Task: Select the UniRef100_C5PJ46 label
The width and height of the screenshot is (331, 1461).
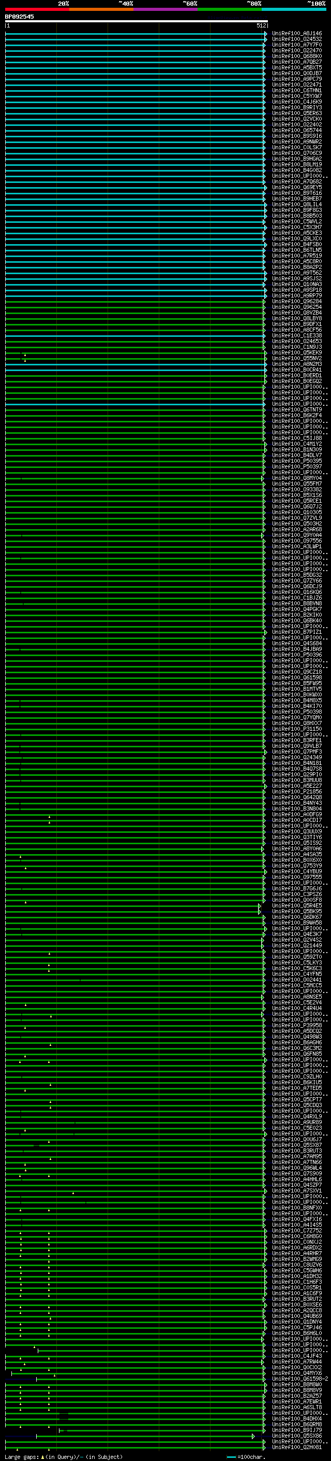Action: (x=297, y=1327)
